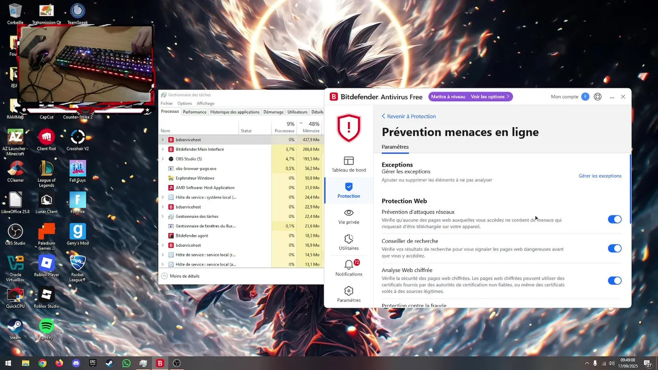
Task: Select obs-browser-page.exe process row
Action: (x=241, y=169)
